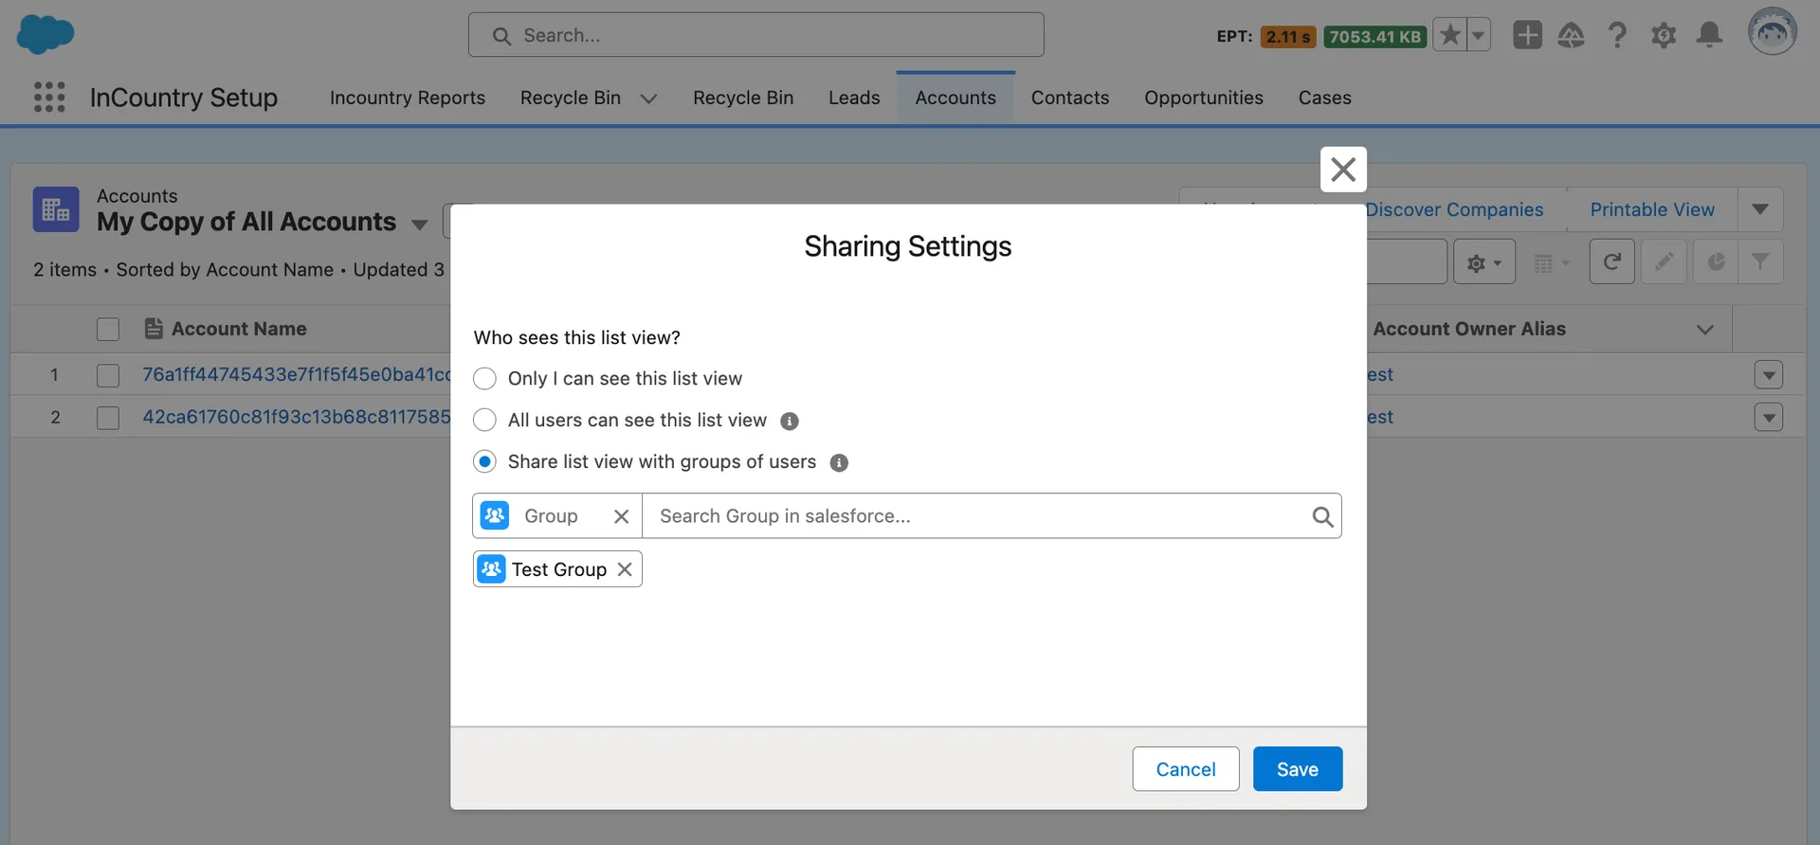Remove the Test Group pill

pos(625,569)
